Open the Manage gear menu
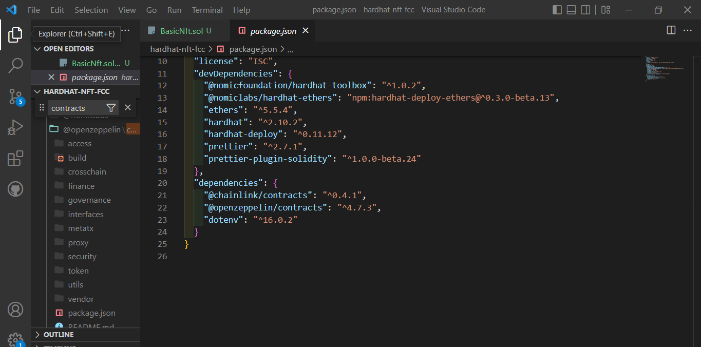The width and height of the screenshot is (701, 347). click(x=15, y=339)
